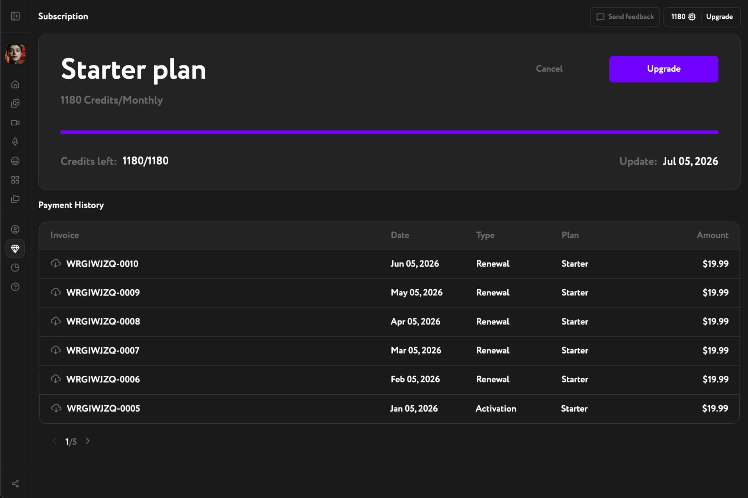
Task: Select the diamond subscription sidebar icon
Action: pyautogui.click(x=15, y=248)
